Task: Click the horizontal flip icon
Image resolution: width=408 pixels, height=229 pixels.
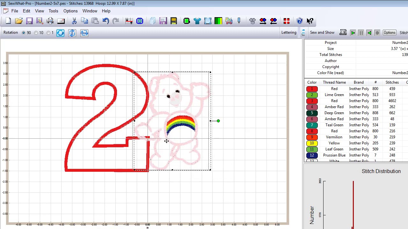Action: [x=84, y=33]
